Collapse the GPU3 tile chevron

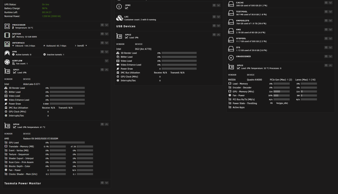pyautogui.click(x=331, y=65)
